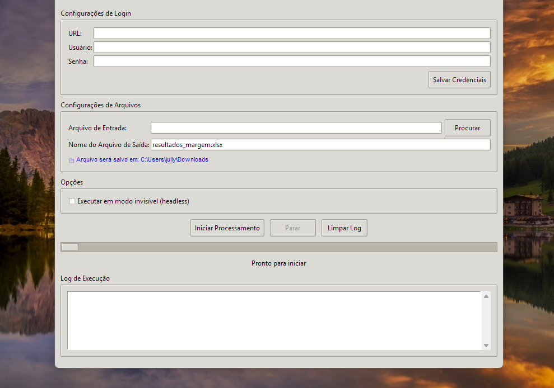Click the resultados_margem.xlsx output name field
This screenshot has width=554, height=388.
tap(320, 145)
